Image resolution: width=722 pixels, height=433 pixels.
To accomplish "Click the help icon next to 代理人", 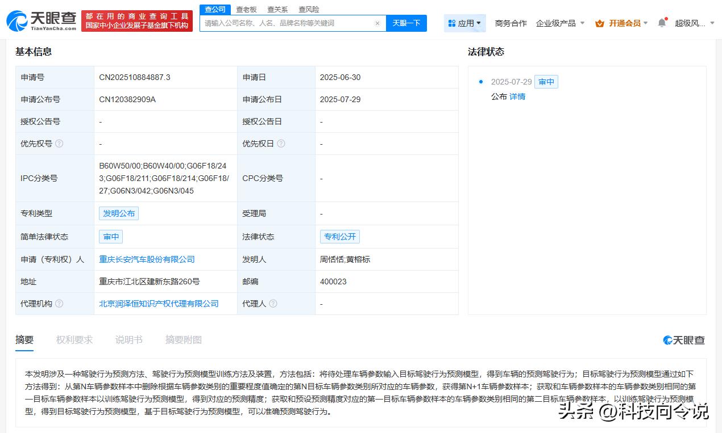I will (x=273, y=304).
